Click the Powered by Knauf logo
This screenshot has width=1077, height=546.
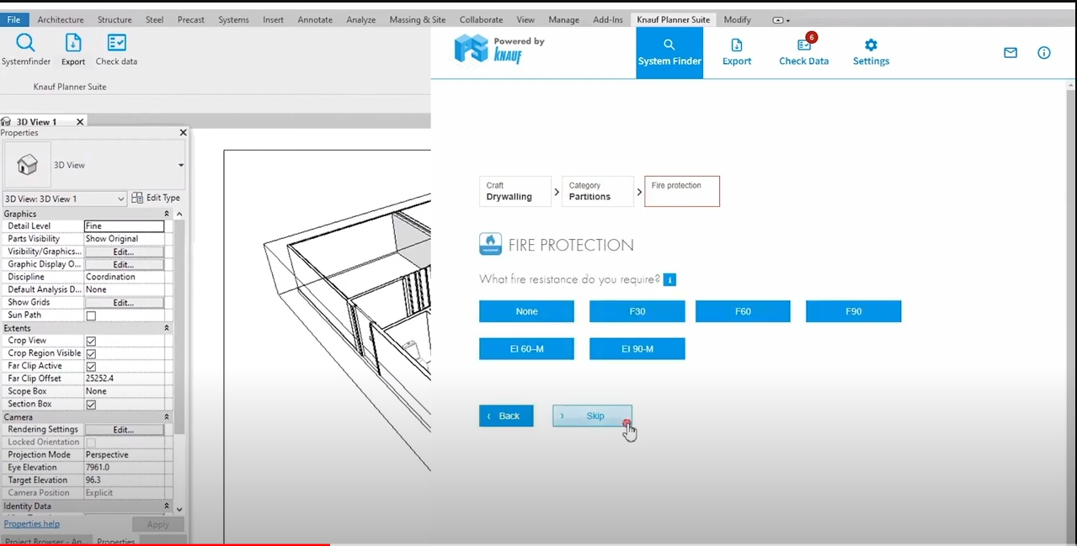(500, 50)
